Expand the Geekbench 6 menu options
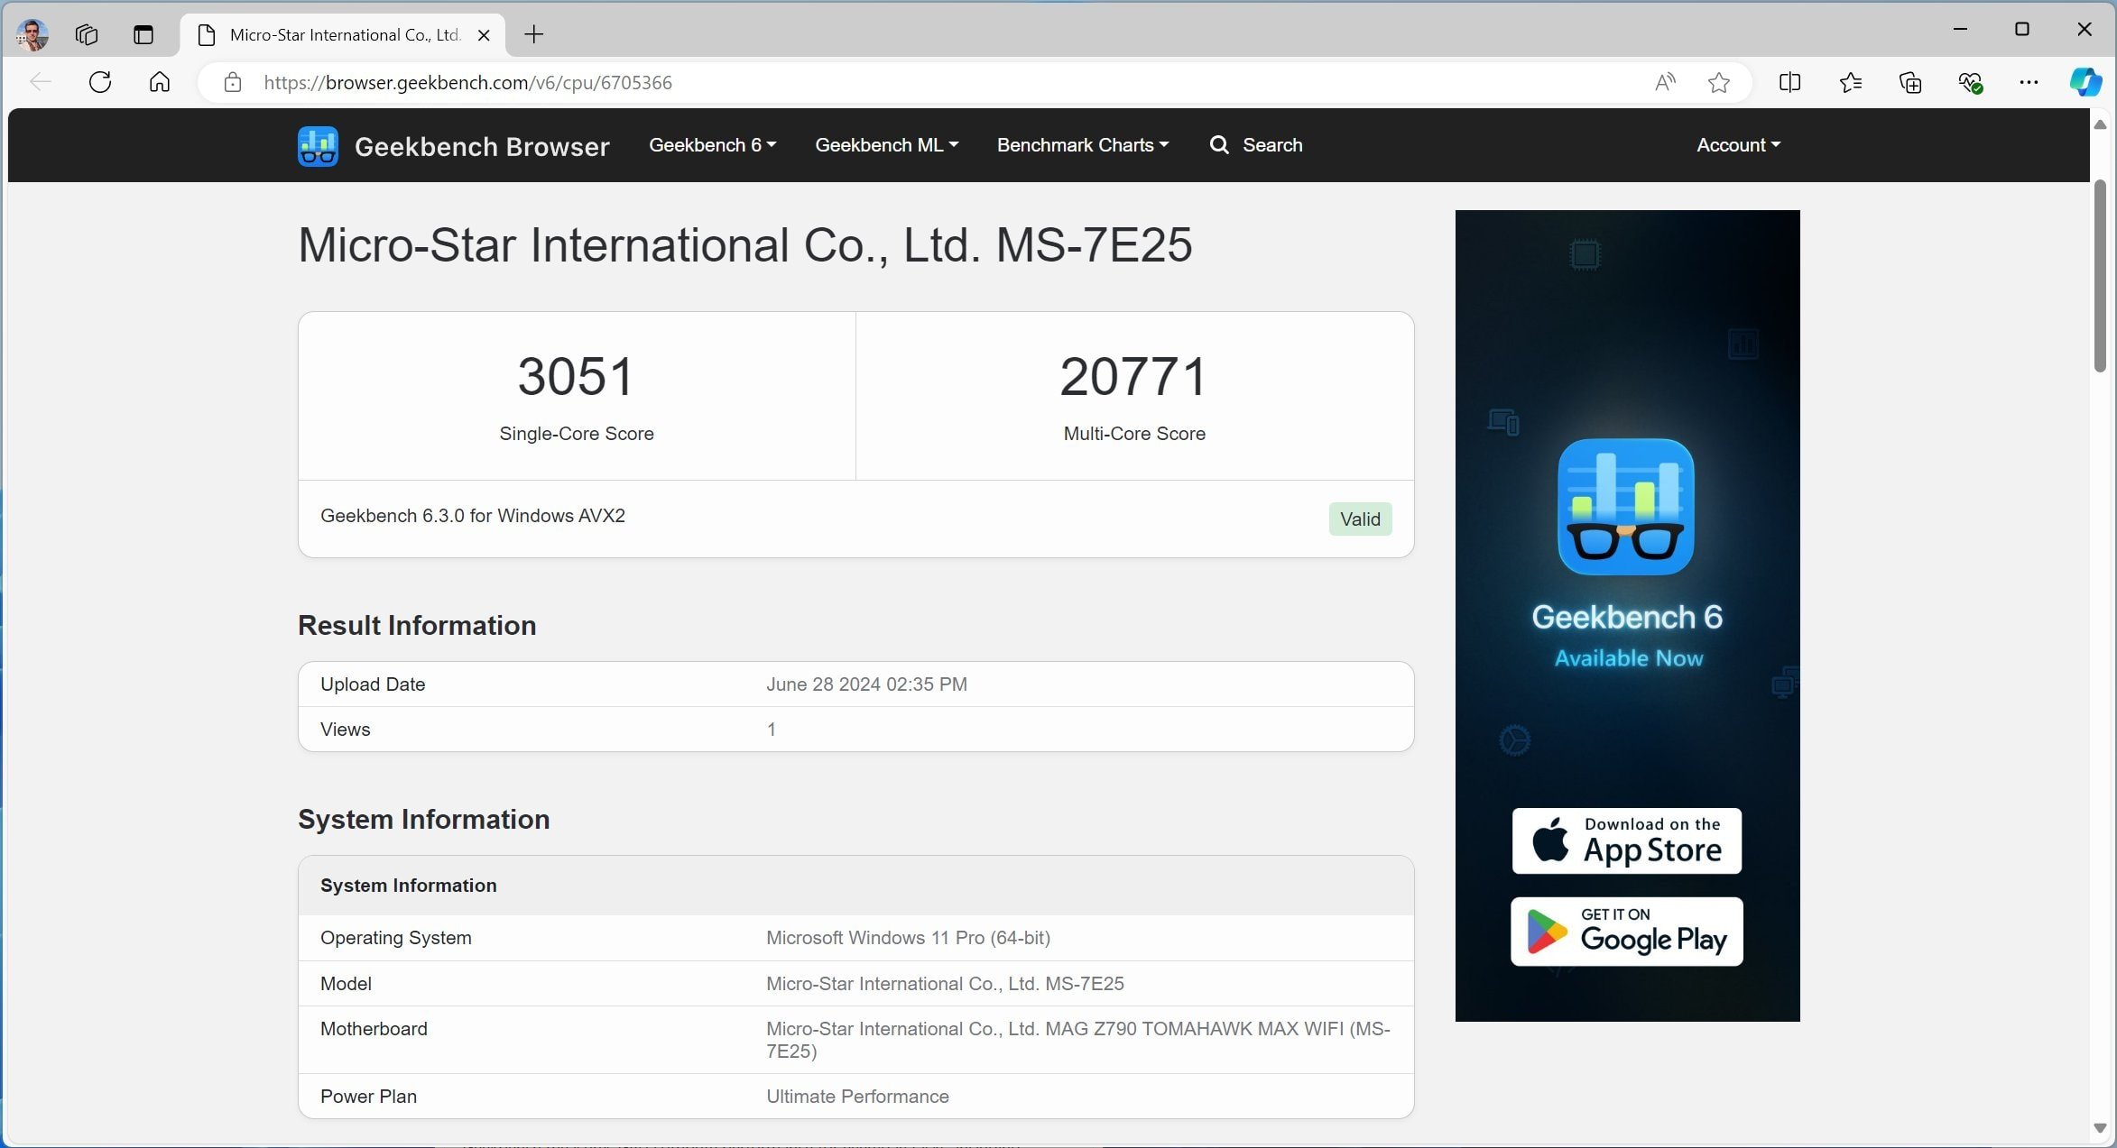The width and height of the screenshot is (2117, 1148). click(x=710, y=144)
